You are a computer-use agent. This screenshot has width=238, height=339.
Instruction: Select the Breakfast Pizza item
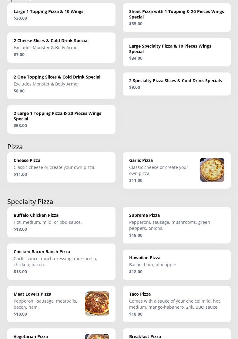click(177, 334)
